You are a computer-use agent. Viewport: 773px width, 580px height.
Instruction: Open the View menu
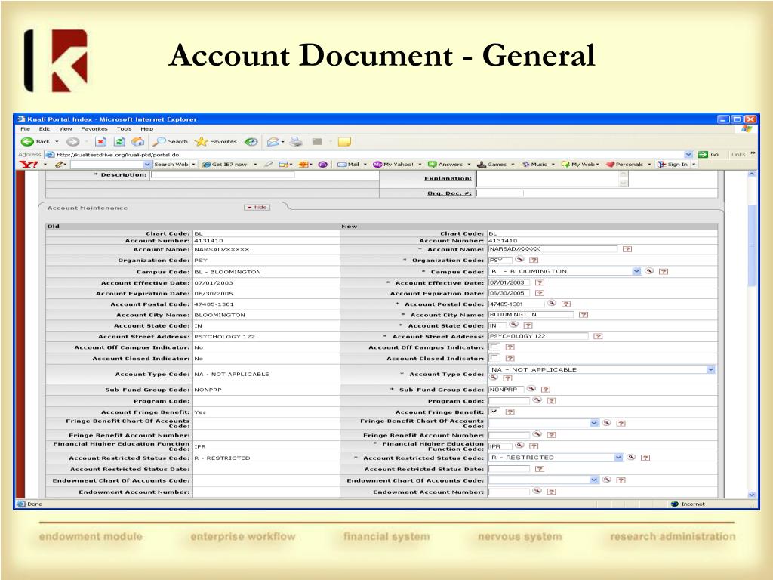click(65, 128)
